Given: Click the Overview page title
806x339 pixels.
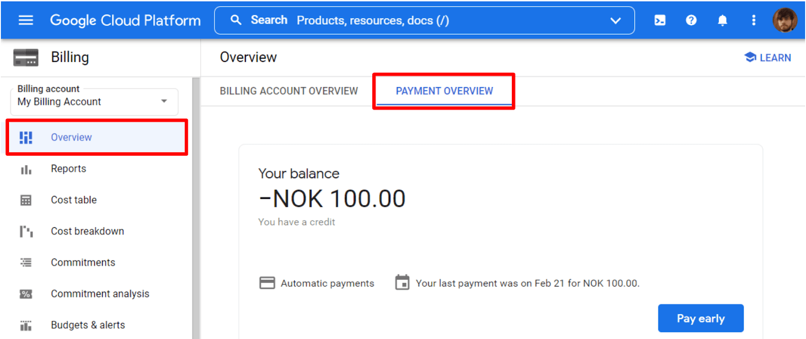Looking at the screenshot, I should pyautogui.click(x=248, y=57).
